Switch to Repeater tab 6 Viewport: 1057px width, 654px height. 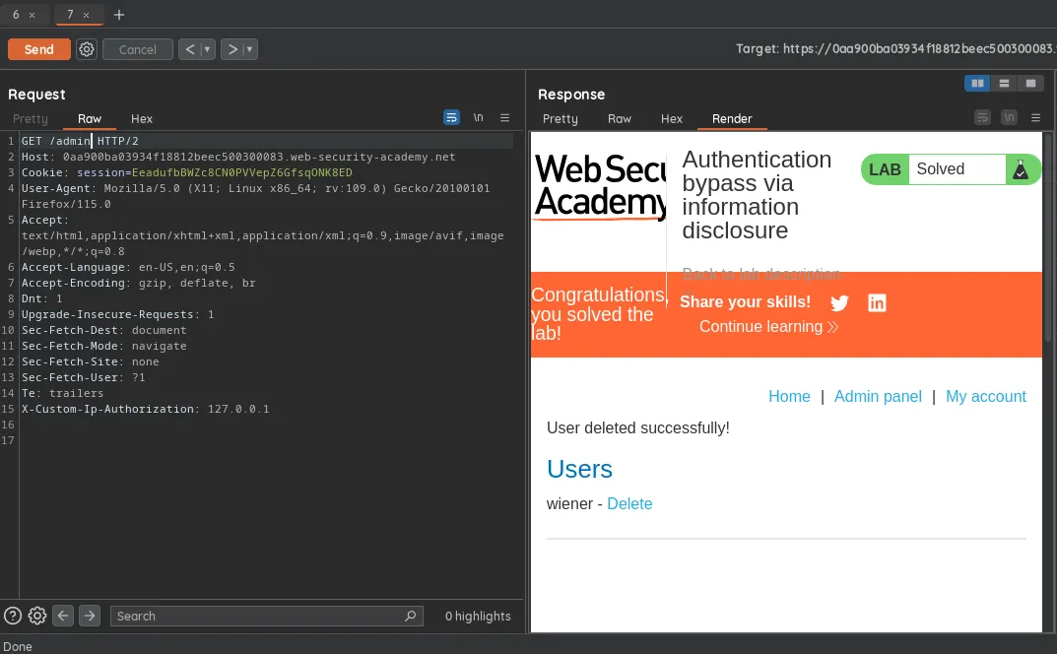coord(16,14)
